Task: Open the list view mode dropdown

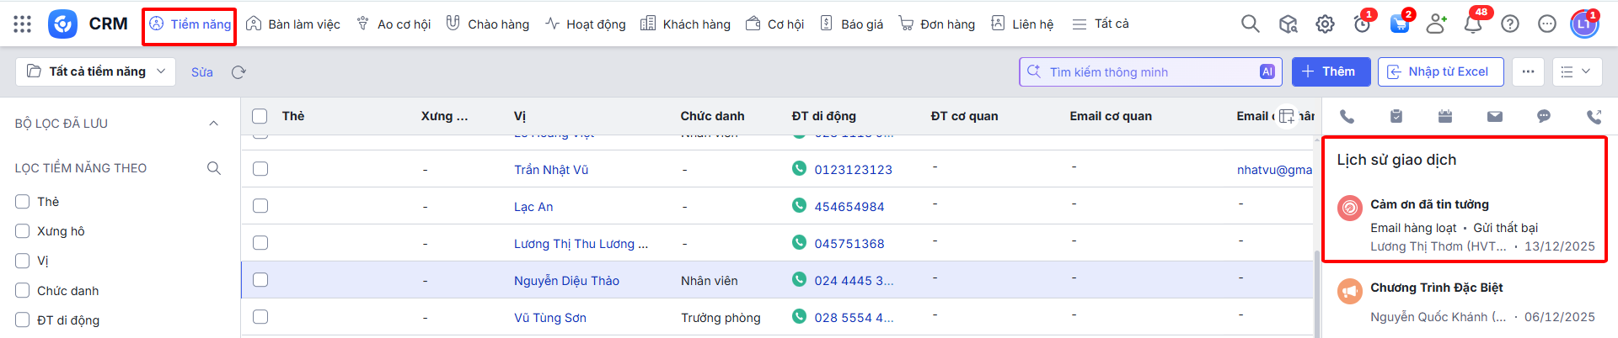Action: [x=1576, y=72]
